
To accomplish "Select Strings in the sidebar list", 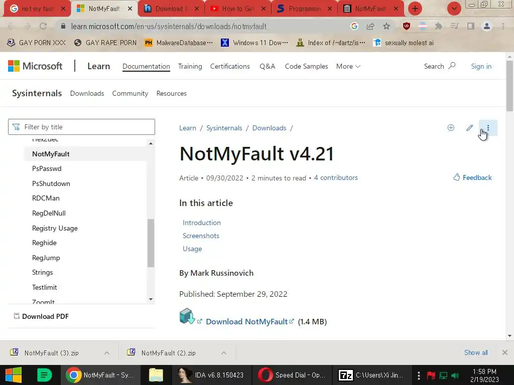I will [x=42, y=272].
